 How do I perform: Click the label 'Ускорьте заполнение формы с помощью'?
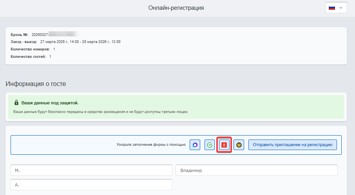click(151, 145)
